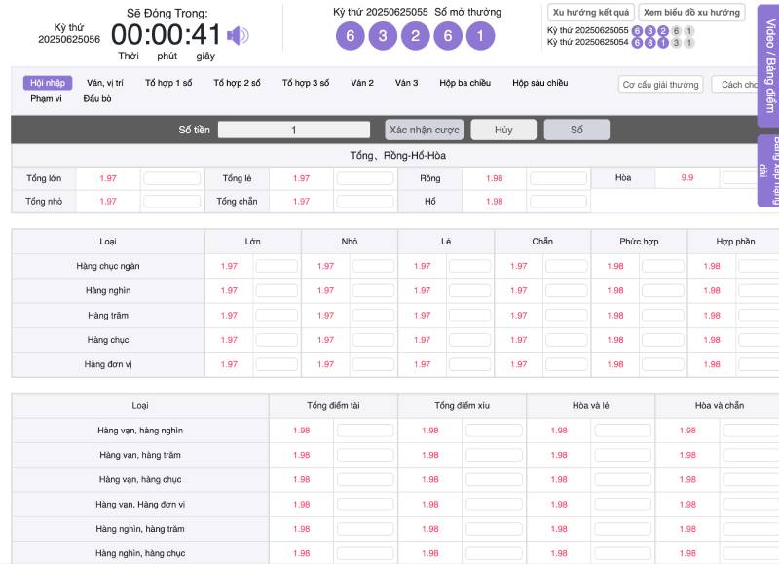The height and width of the screenshot is (564, 779).
Task: Click the Hòa odds value 9.9
Action: point(687,178)
